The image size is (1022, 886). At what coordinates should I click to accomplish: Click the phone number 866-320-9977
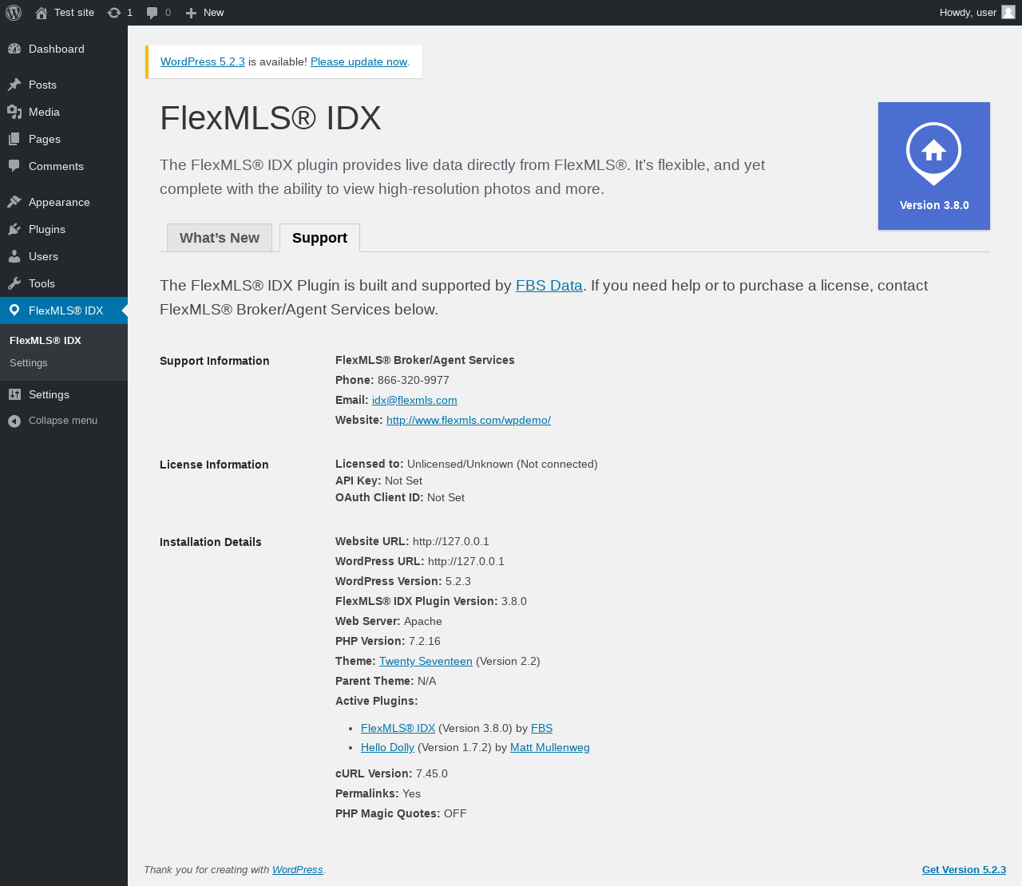click(x=414, y=380)
